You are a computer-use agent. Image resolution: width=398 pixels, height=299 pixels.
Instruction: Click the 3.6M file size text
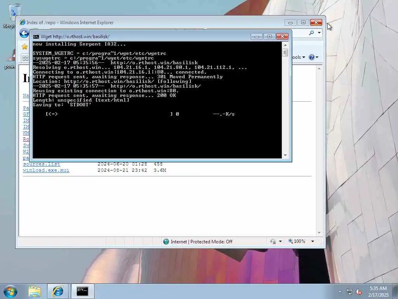pyautogui.click(x=160, y=170)
